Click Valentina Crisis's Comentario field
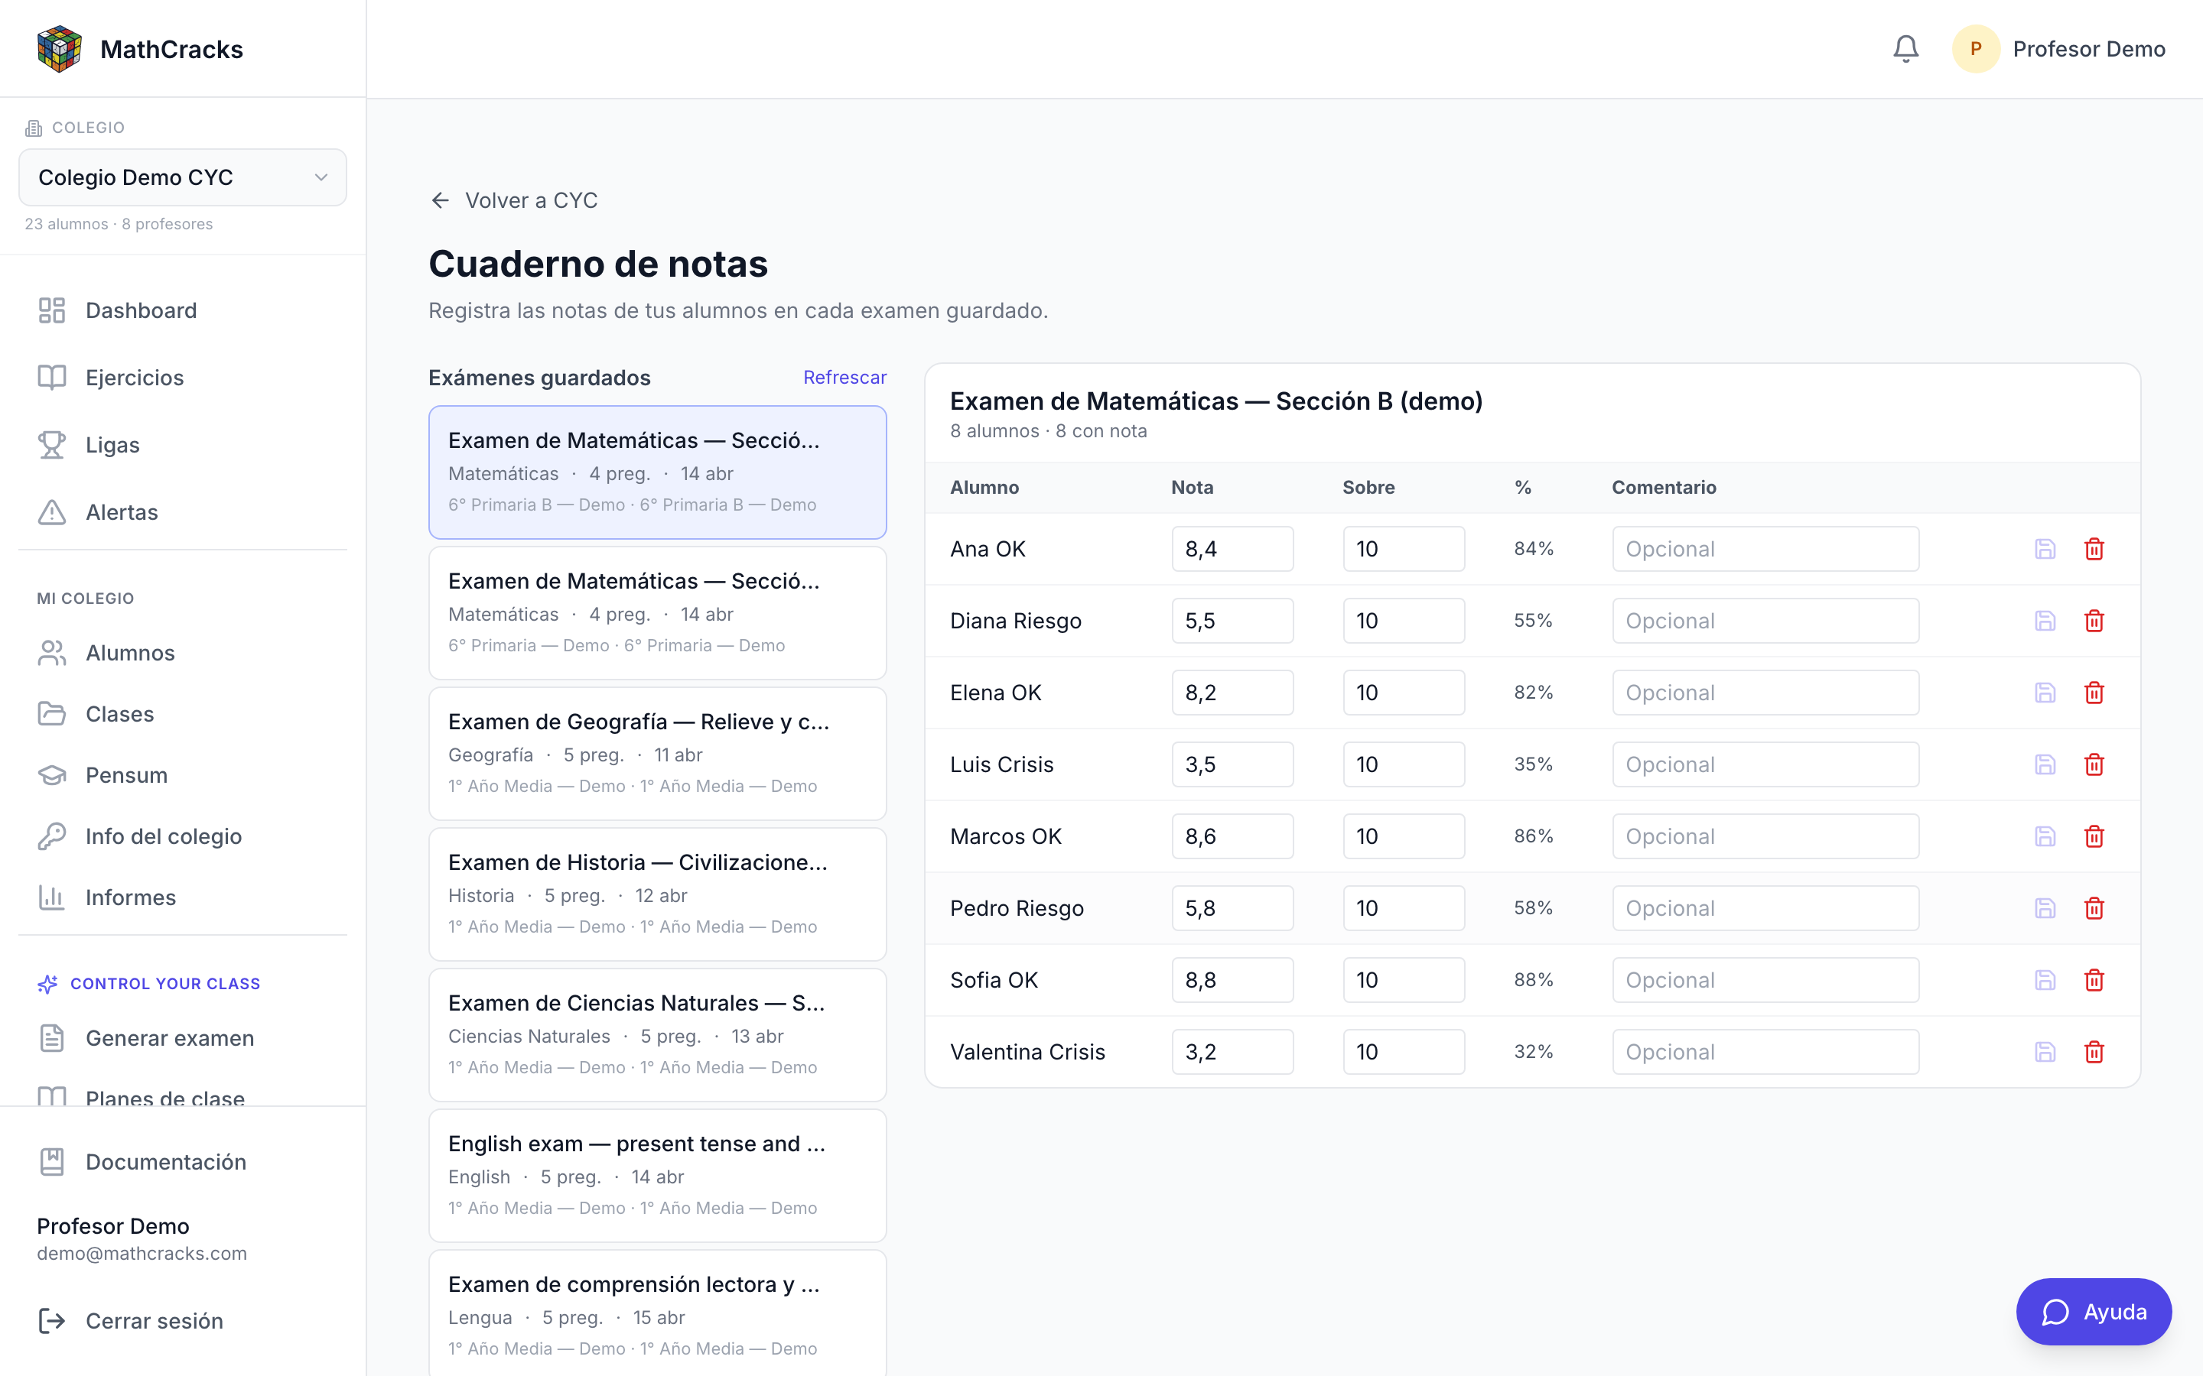 coord(1765,1052)
